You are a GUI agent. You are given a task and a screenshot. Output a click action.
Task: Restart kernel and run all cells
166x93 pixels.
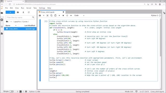tap(71, 16)
